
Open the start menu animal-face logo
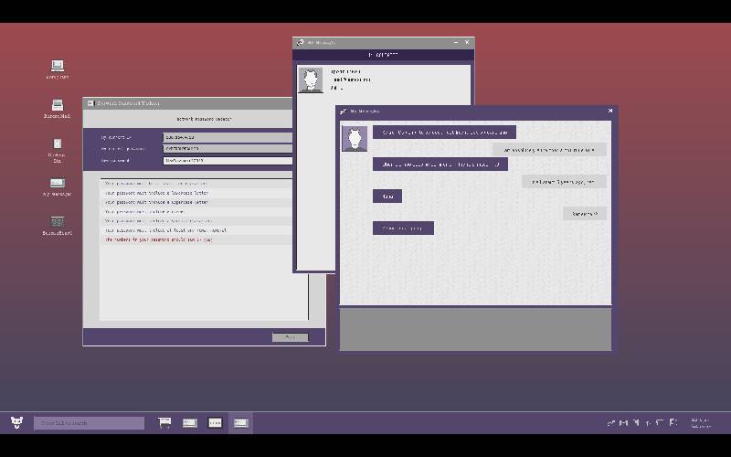16,422
